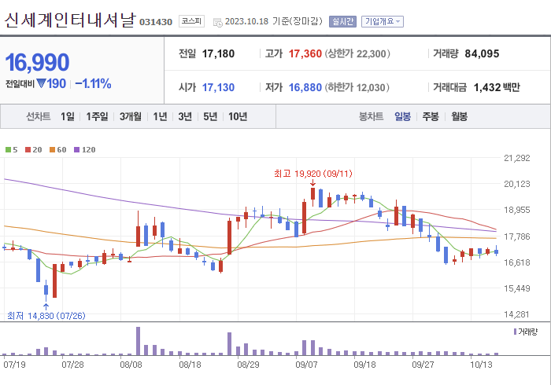Click the blue down-triangle next to 190
Image resolution: width=551 pixels, height=385 pixels.
tap(41, 83)
